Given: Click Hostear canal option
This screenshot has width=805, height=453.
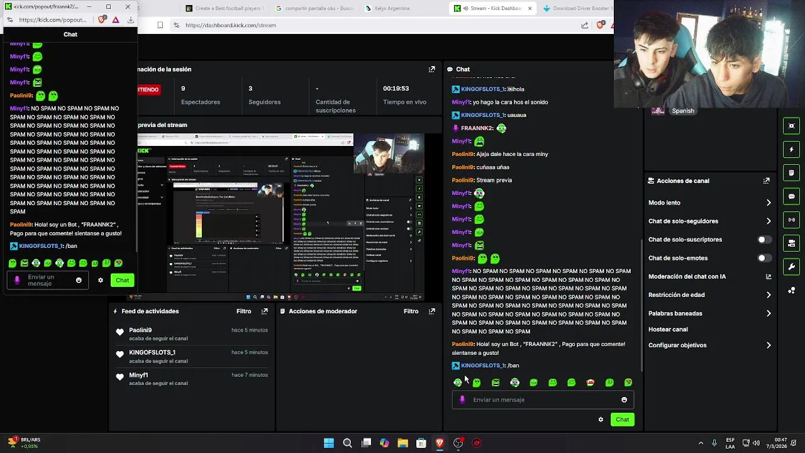Looking at the screenshot, I should coord(668,329).
